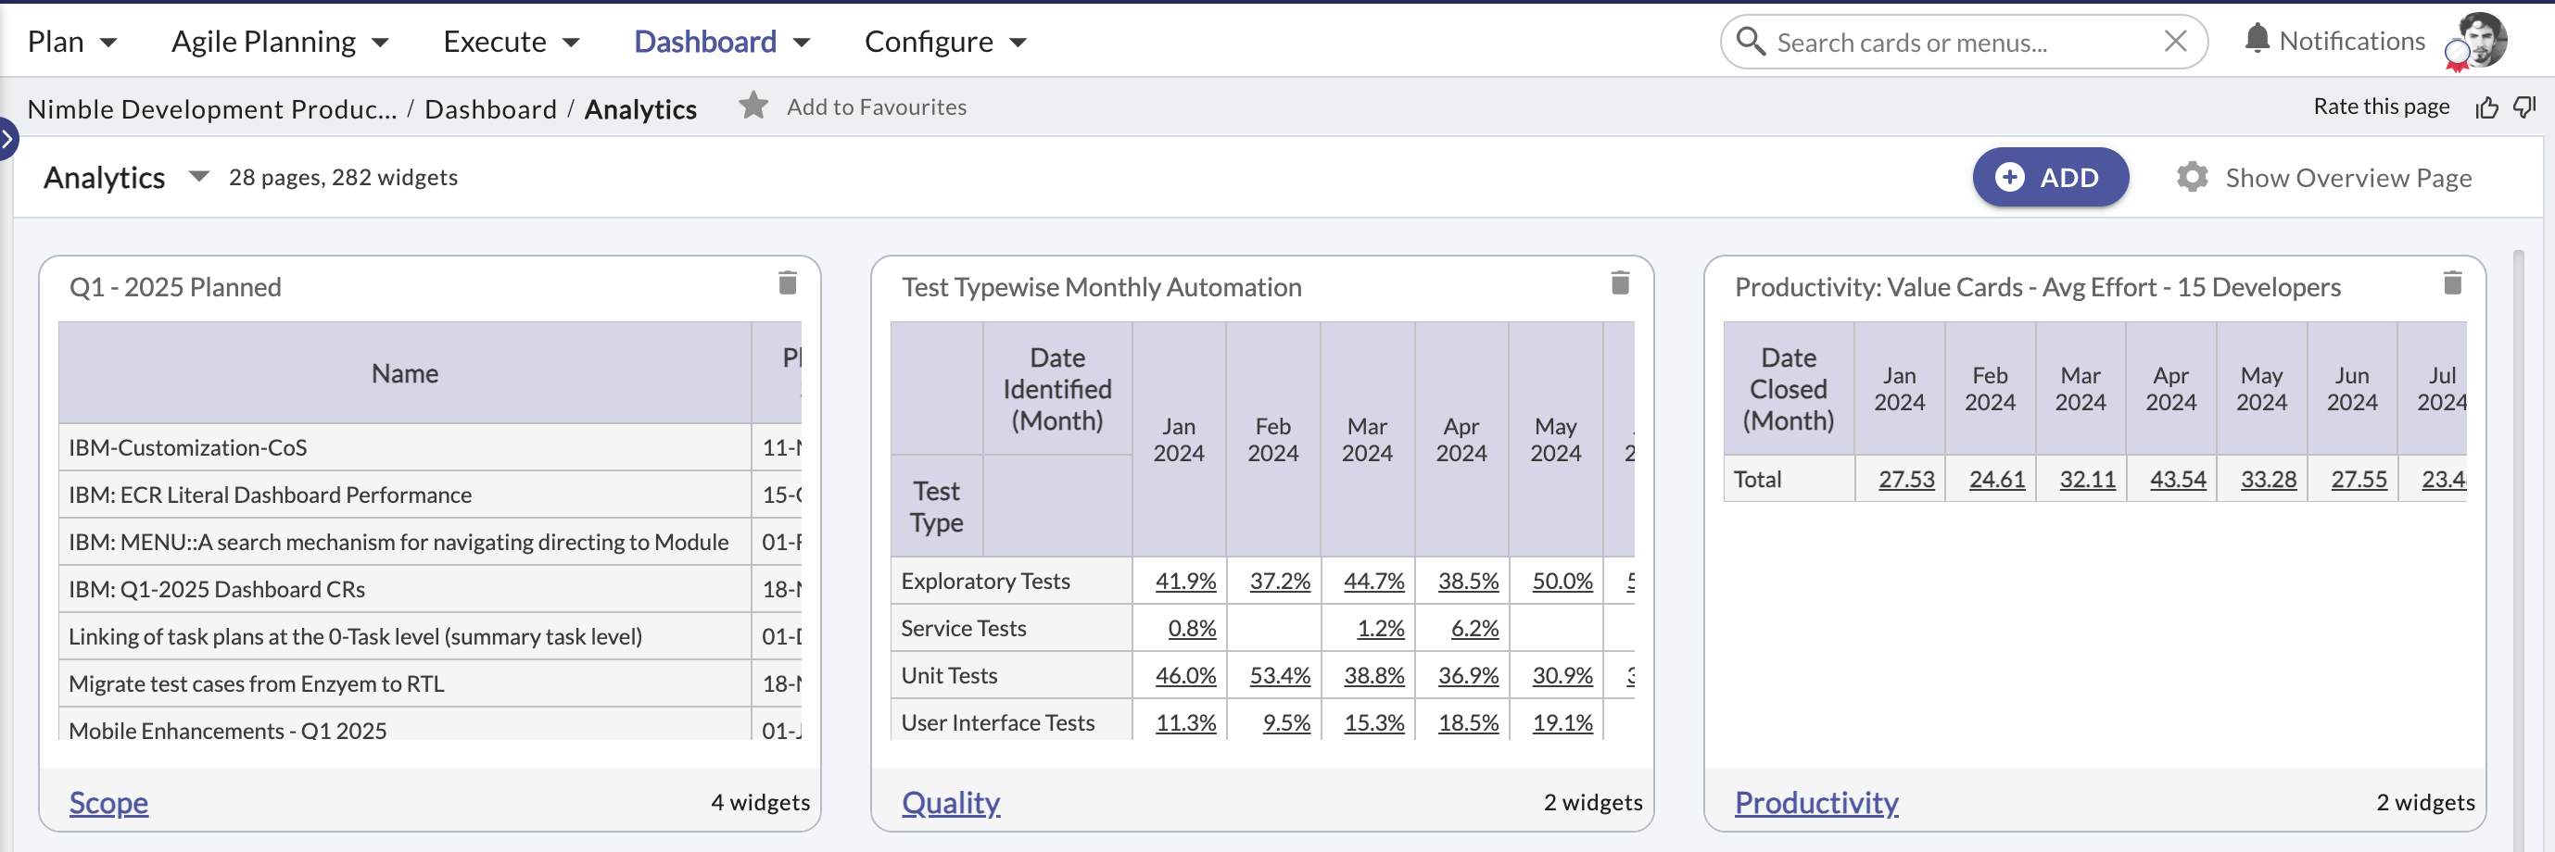This screenshot has height=852, width=2555.
Task: Click the Name column header
Action: coord(405,373)
